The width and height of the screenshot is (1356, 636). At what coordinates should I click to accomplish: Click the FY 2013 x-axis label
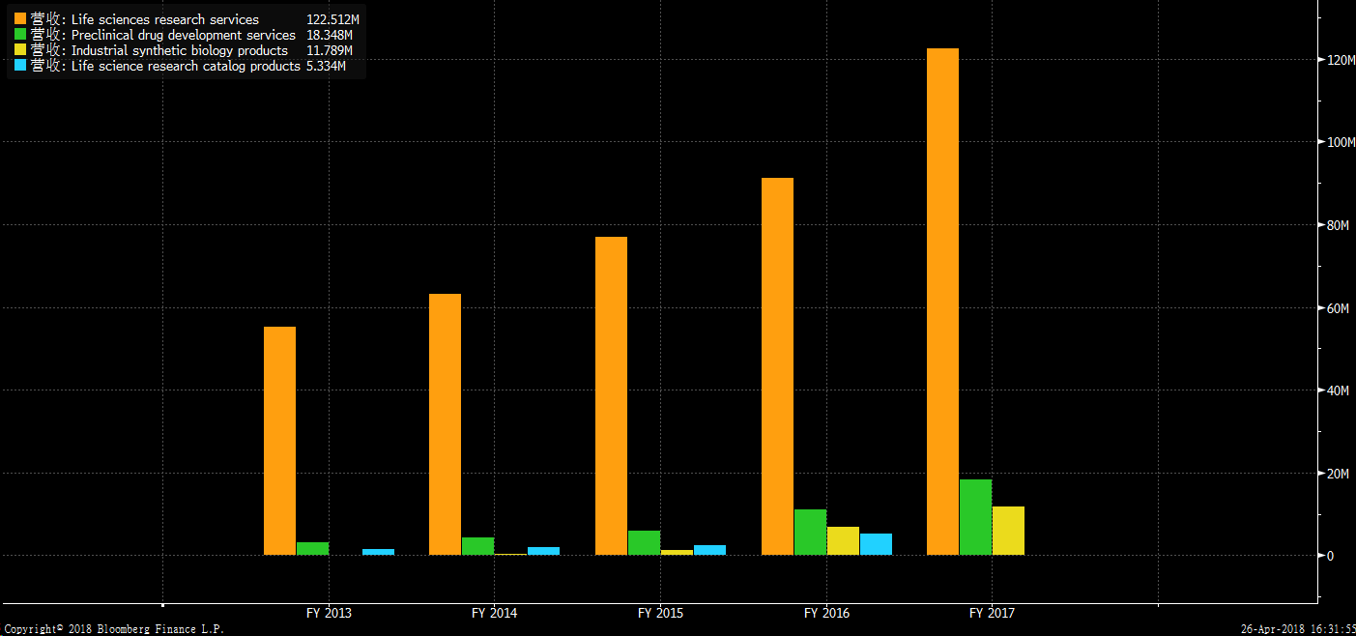(329, 613)
